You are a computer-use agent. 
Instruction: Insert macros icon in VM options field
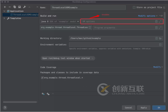156,21
